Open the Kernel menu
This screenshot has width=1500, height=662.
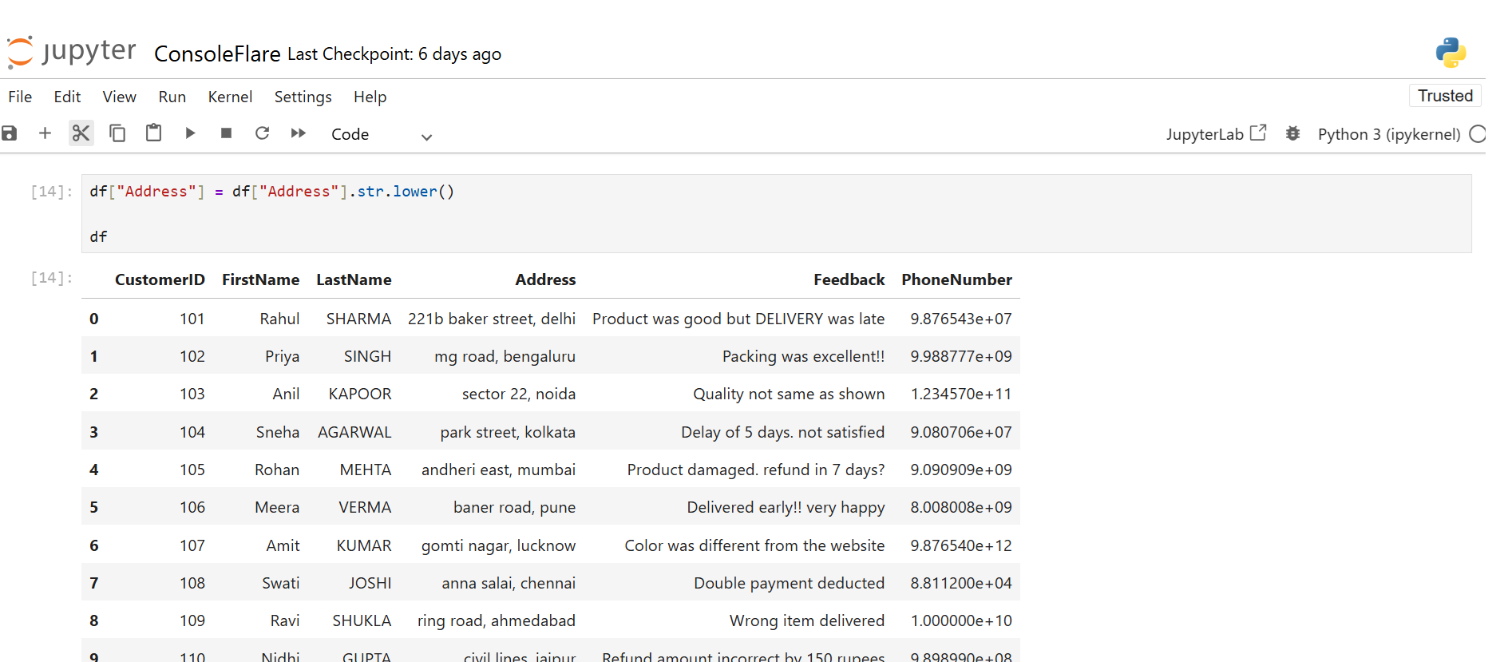click(x=230, y=97)
